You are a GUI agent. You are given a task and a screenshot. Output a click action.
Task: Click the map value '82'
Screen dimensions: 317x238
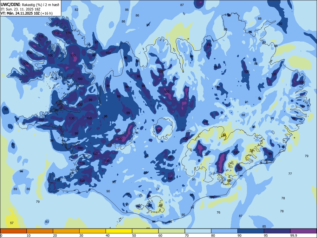point(76,10)
